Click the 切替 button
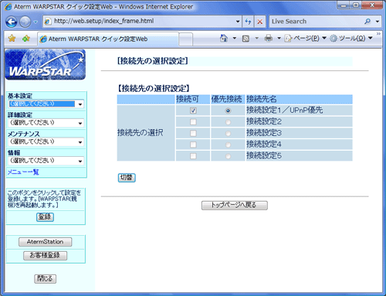Screen dimensions: 386x296 click(127, 178)
